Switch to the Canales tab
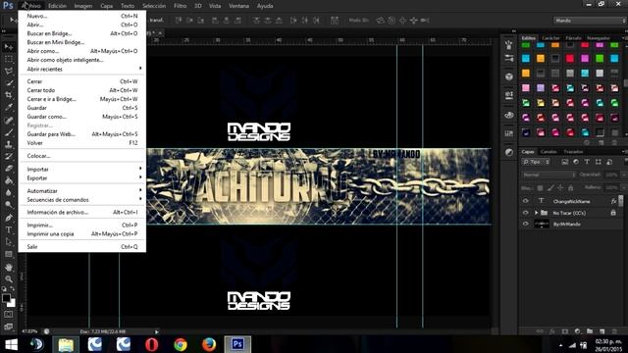The height and width of the screenshot is (353, 628). click(x=549, y=152)
